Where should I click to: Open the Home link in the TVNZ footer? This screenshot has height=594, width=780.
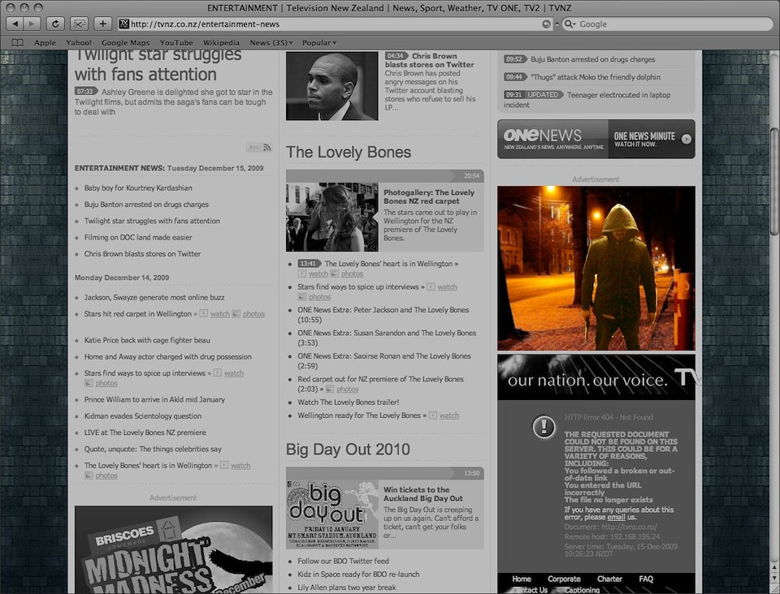(522, 579)
